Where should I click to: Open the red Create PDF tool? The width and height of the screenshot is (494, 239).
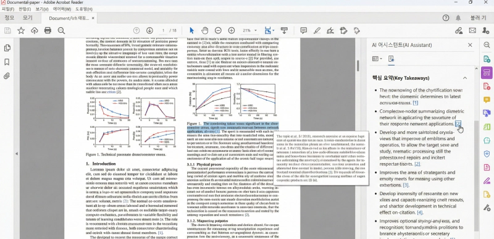pos(487,86)
